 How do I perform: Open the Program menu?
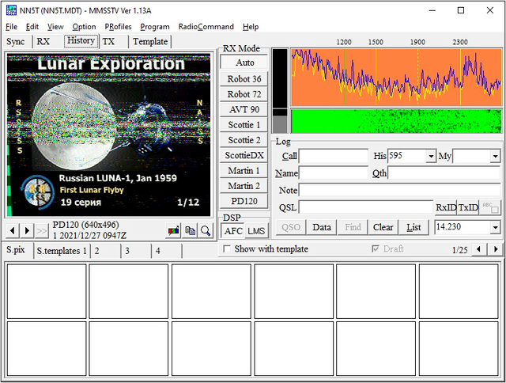click(155, 26)
